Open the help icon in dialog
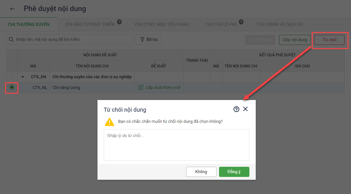The height and width of the screenshot is (194, 351). [x=236, y=109]
